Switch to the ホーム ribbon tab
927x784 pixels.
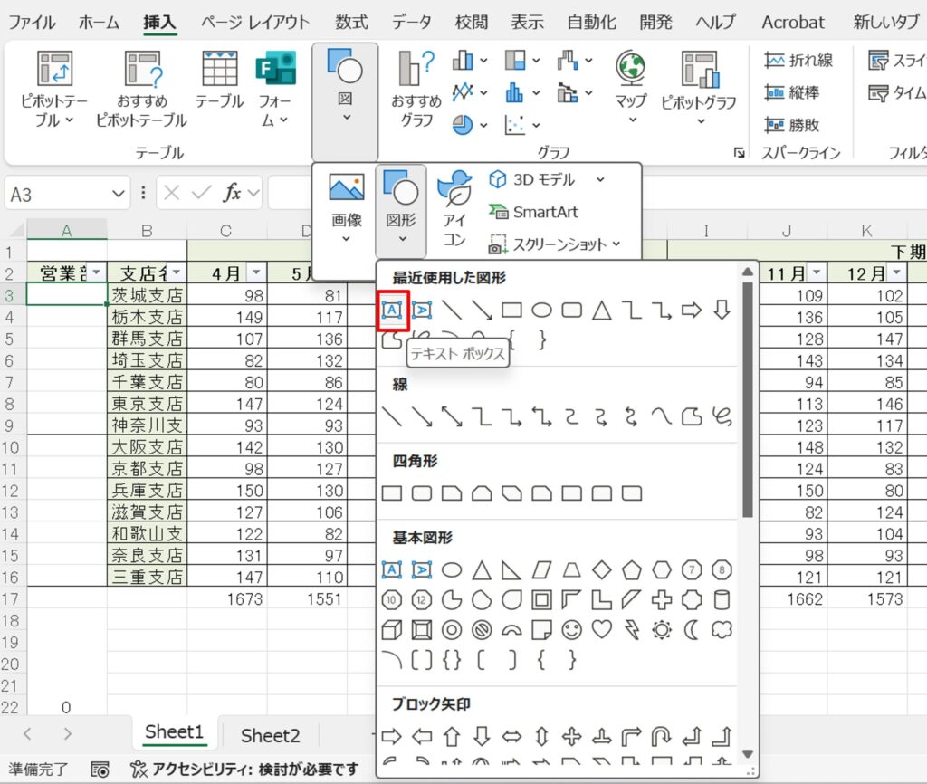point(99,23)
